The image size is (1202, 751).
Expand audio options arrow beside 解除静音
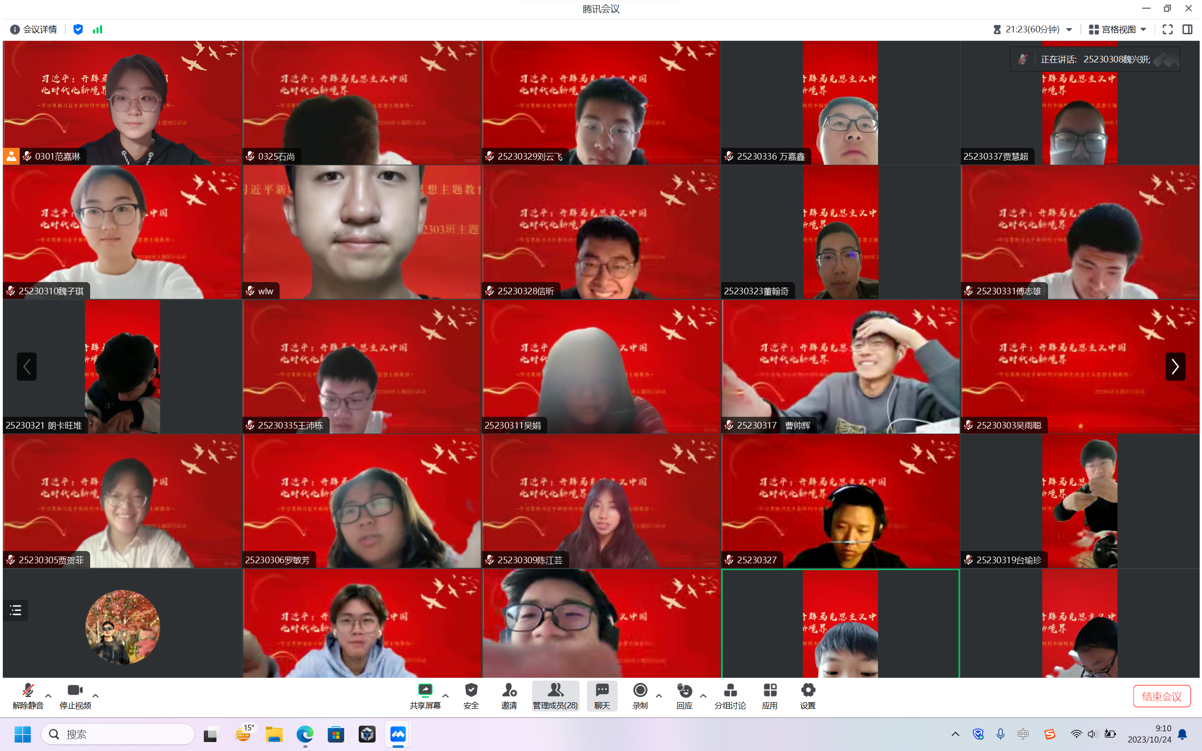pyautogui.click(x=49, y=696)
